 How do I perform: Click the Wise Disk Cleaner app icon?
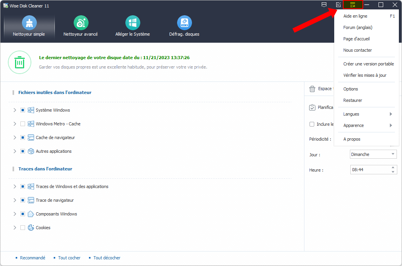coord(5,5)
